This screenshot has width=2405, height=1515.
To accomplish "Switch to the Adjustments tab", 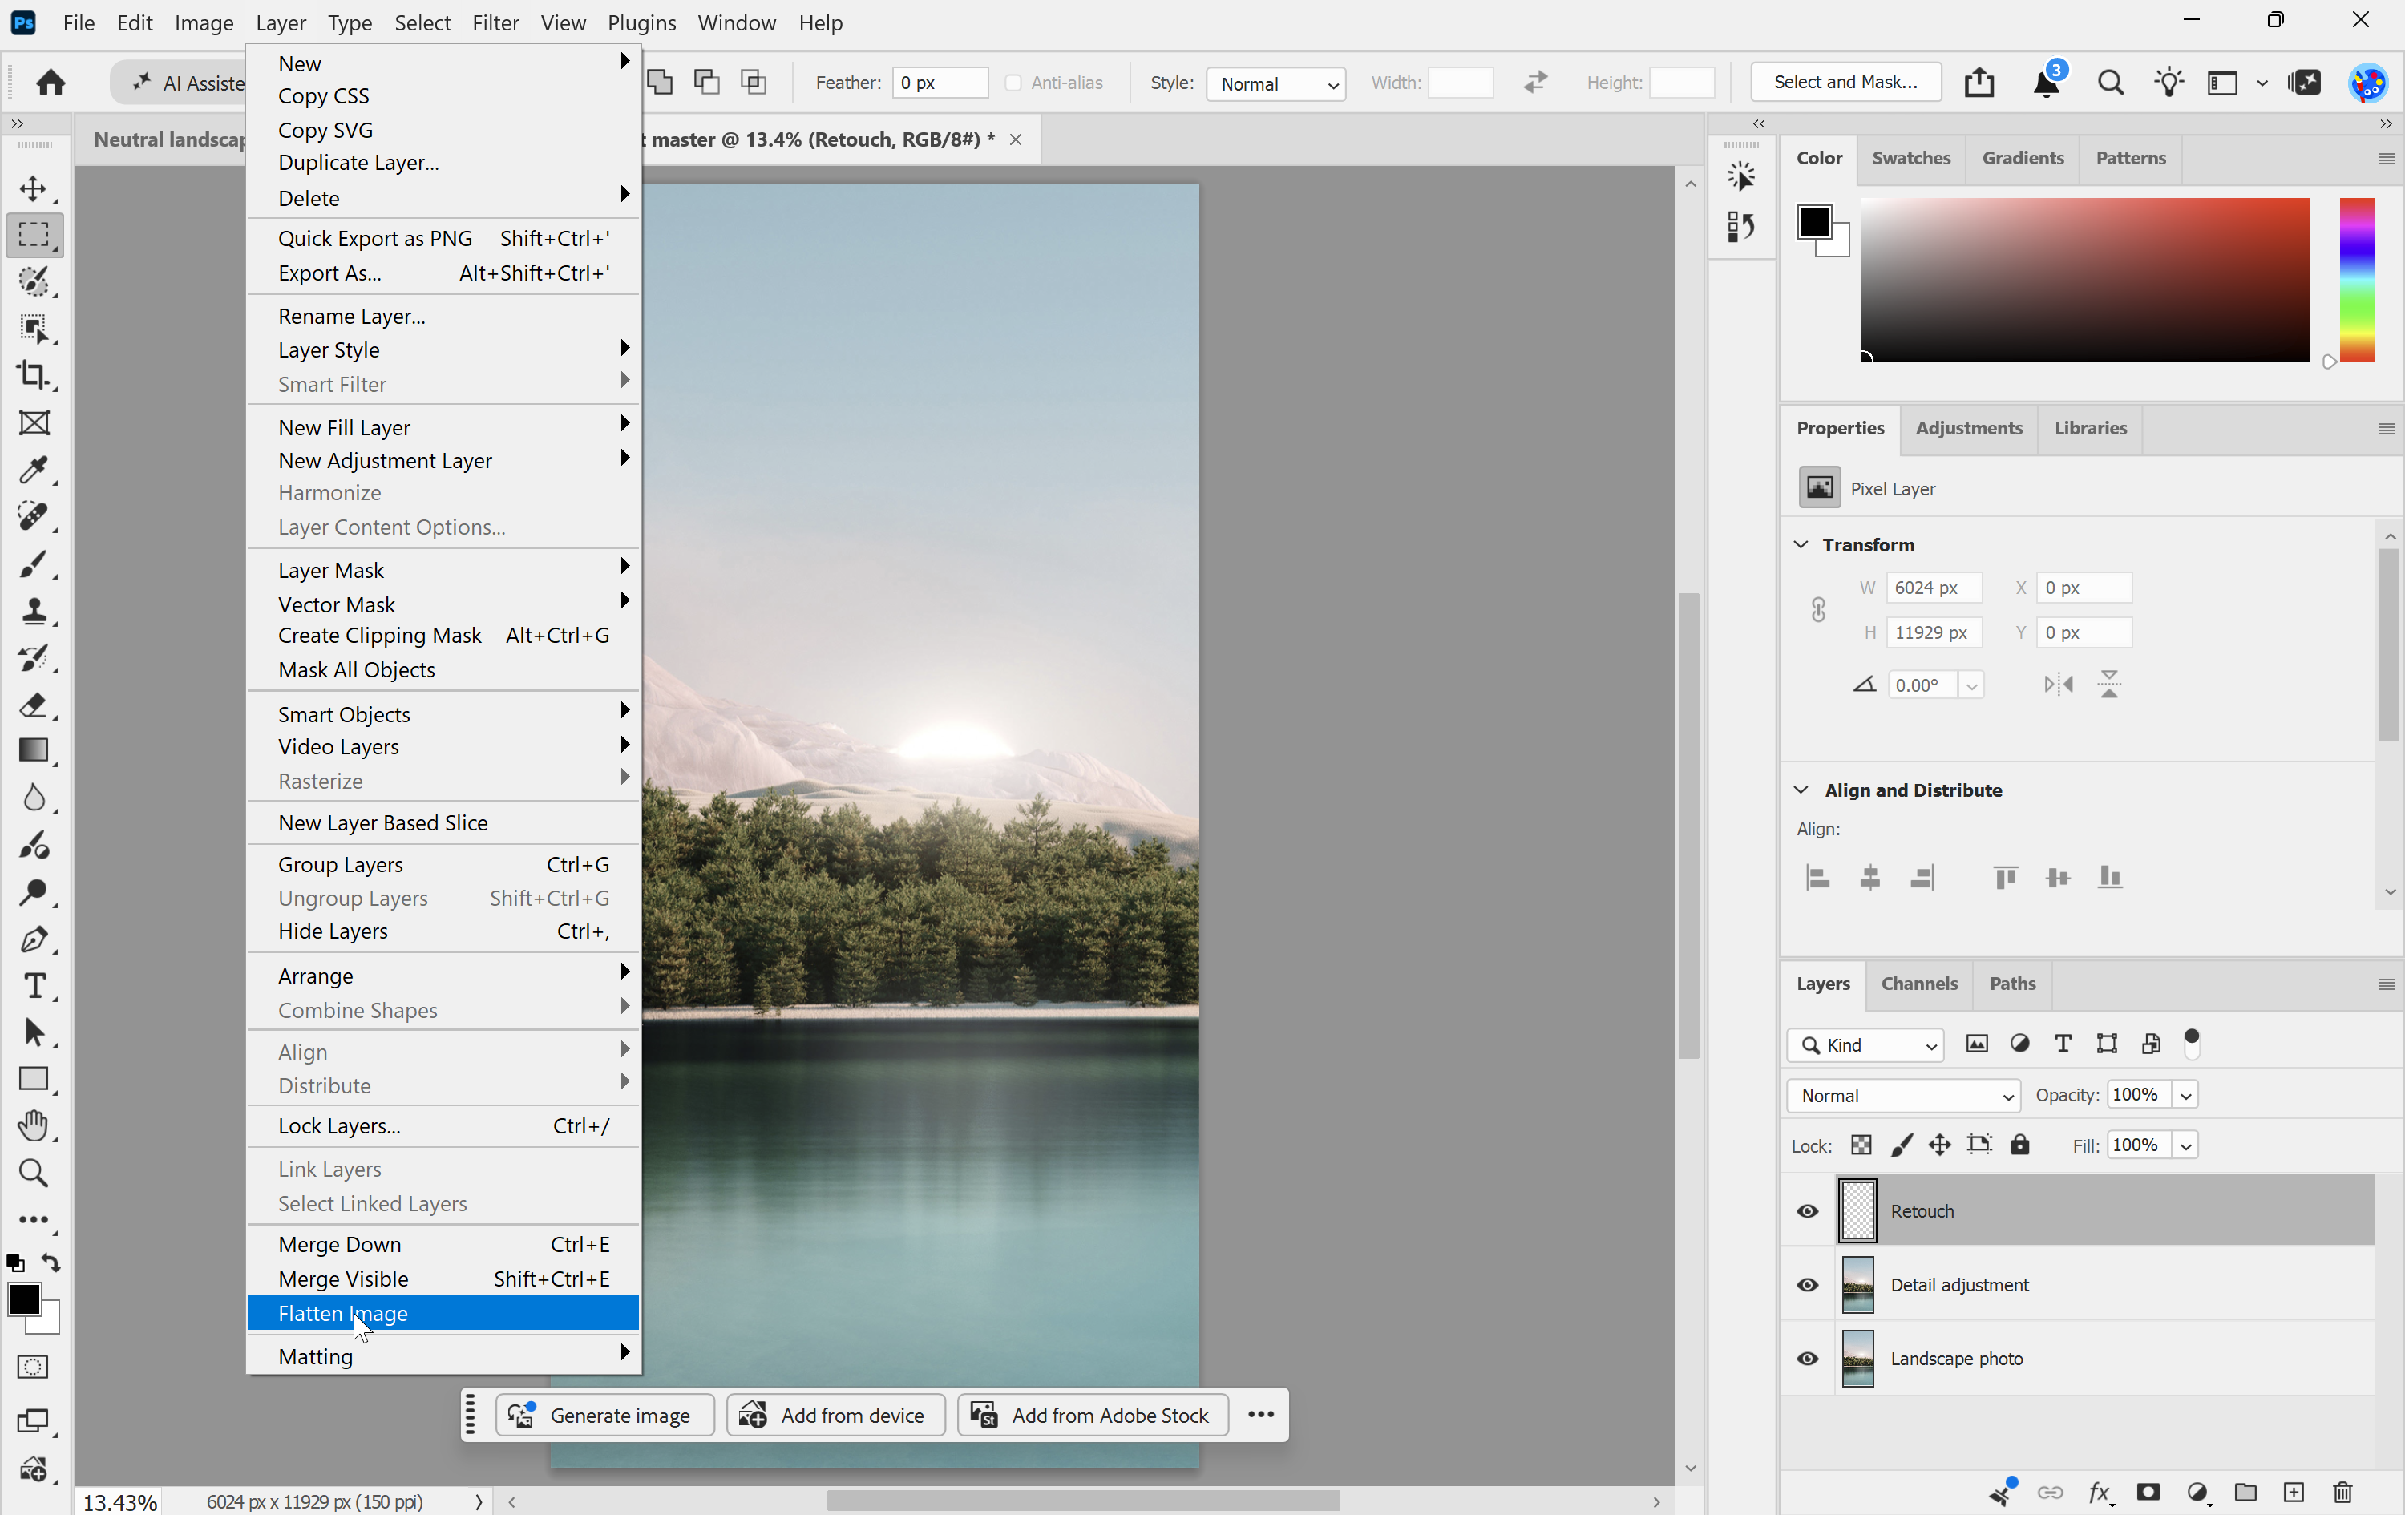I will tap(1969, 427).
